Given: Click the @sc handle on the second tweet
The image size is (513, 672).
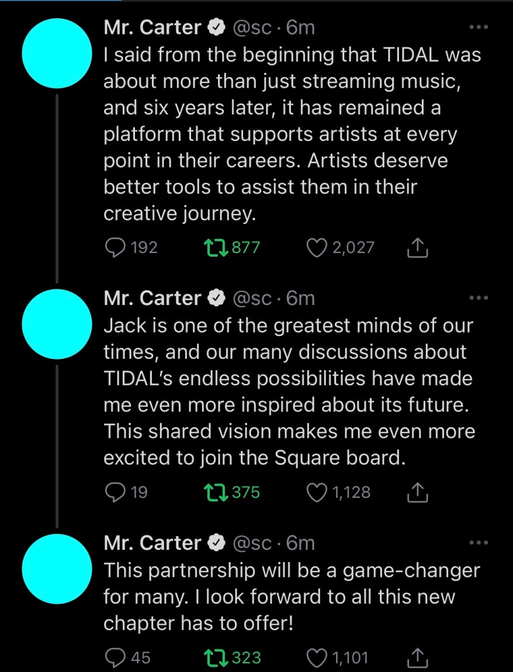Looking at the screenshot, I should click(252, 299).
